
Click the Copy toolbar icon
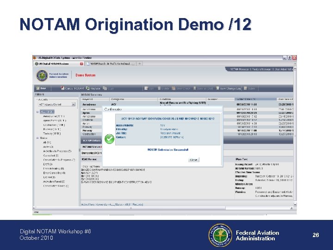point(105,88)
